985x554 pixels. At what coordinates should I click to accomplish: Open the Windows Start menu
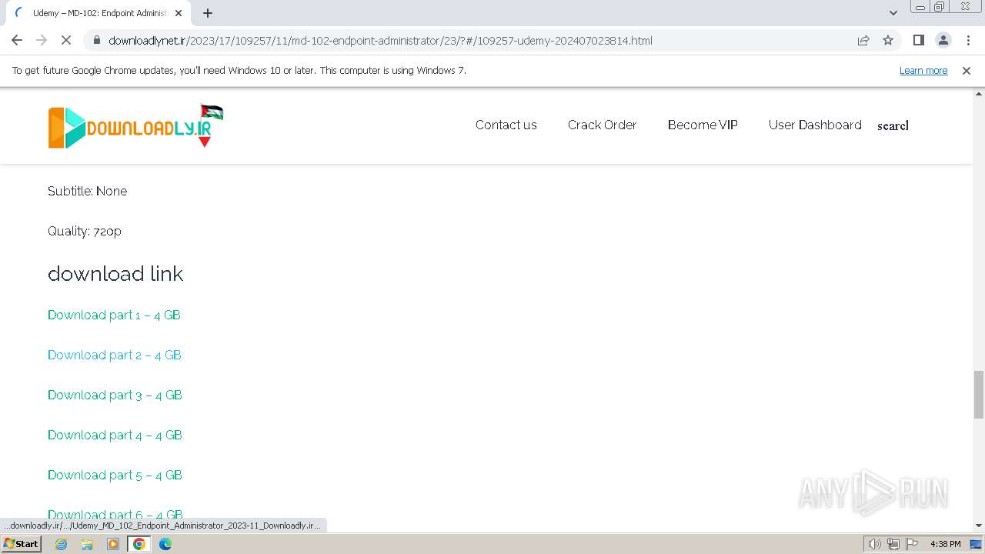[x=21, y=543]
